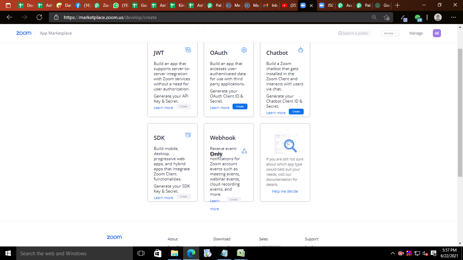Image resolution: width=463 pixels, height=260 pixels.
Task: Open Learn more link for JWT
Action: click(x=163, y=108)
